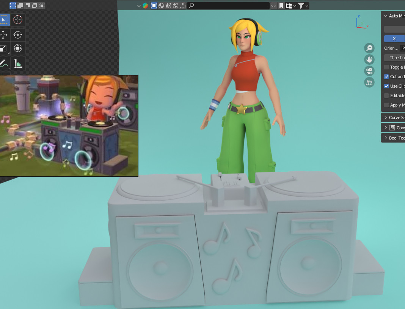This screenshot has height=309, width=405.
Task: Expand the Curve Sh... panel
Action: (x=386, y=118)
